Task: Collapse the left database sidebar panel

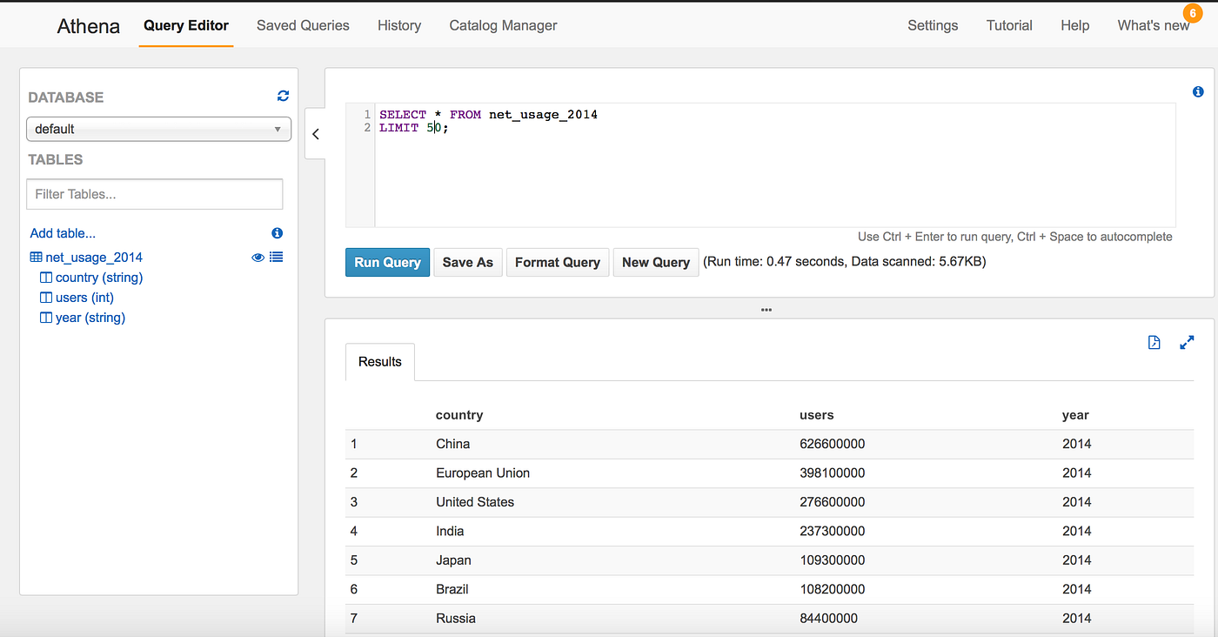Action: click(315, 133)
